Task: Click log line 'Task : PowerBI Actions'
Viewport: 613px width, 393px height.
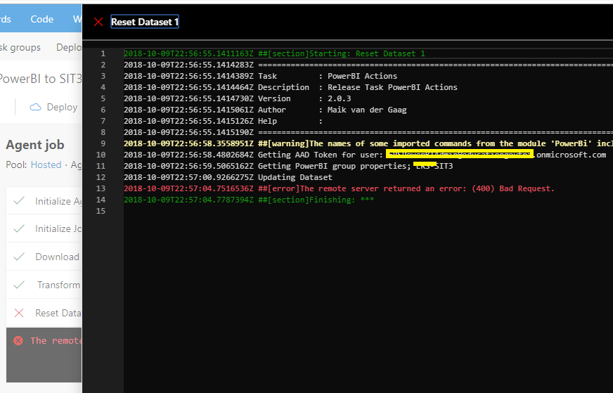Action: coord(260,76)
